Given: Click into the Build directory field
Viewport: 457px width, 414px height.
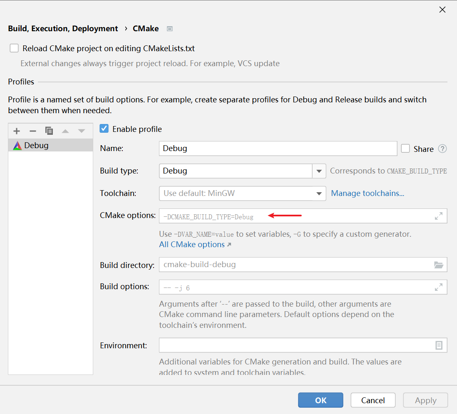Looking at the screenshot, I should (303, 265).
